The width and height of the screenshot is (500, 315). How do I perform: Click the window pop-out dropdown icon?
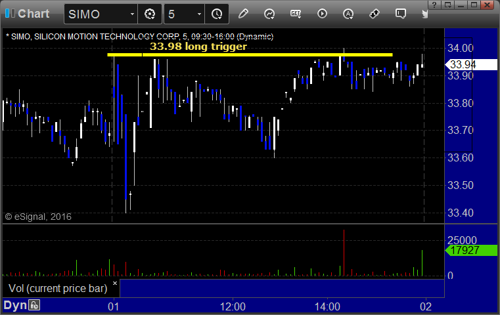pyautogui.click(x=447, y=5)
